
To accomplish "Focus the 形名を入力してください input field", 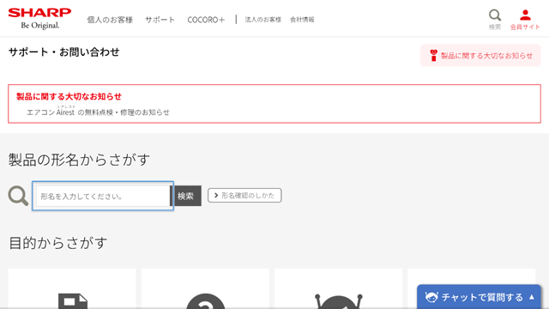I will click(103, 196).
